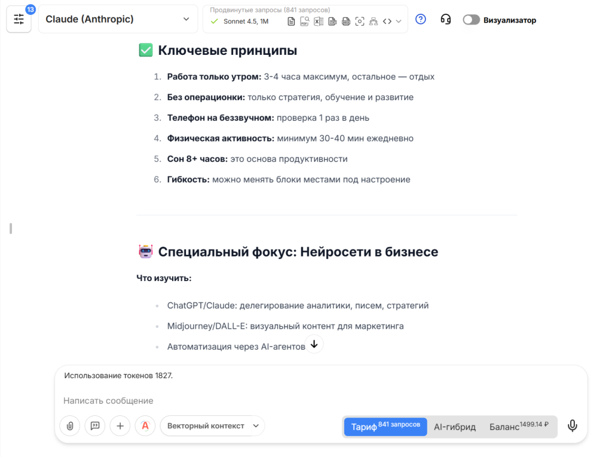Click the flowchart diagram icon
The width and height of the screenshot is (612, 457).
pyautogui.click(x=374, y=21)
